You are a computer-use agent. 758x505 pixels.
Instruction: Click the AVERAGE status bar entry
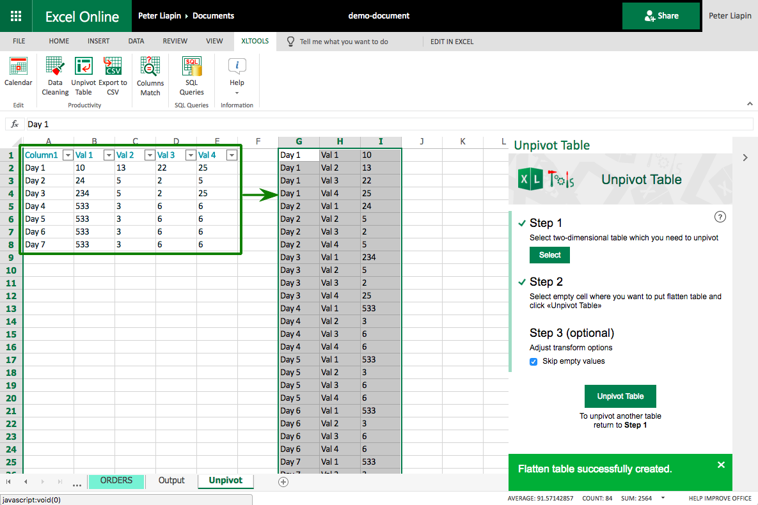tap(541, 498)
